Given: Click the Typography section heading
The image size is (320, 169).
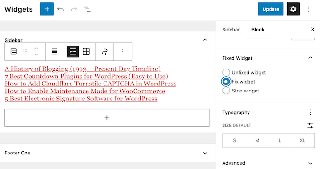Looking at the screenshot, I should 236,112.
